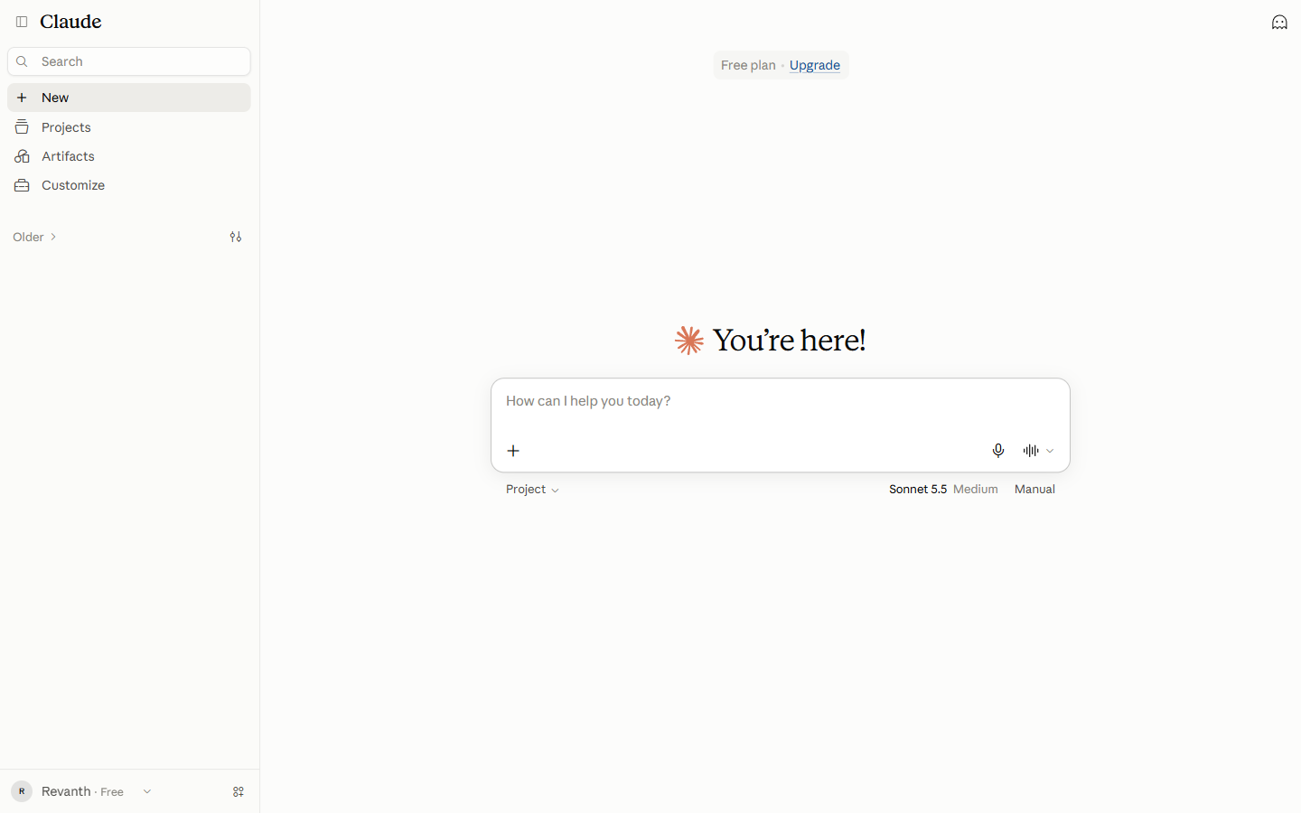Click the apps grid icon beside the account
The height and width of the screenshot is (813, 1301).
(x=239, y=792)
